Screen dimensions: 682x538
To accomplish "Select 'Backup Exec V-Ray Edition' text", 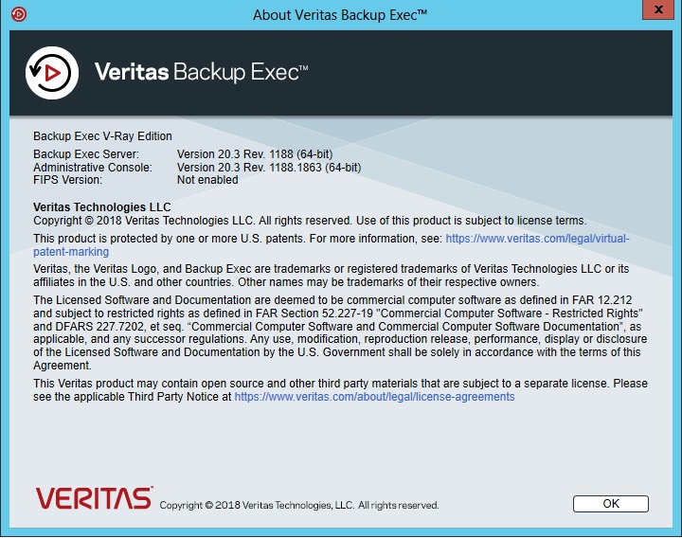I will tap(102, 136).
